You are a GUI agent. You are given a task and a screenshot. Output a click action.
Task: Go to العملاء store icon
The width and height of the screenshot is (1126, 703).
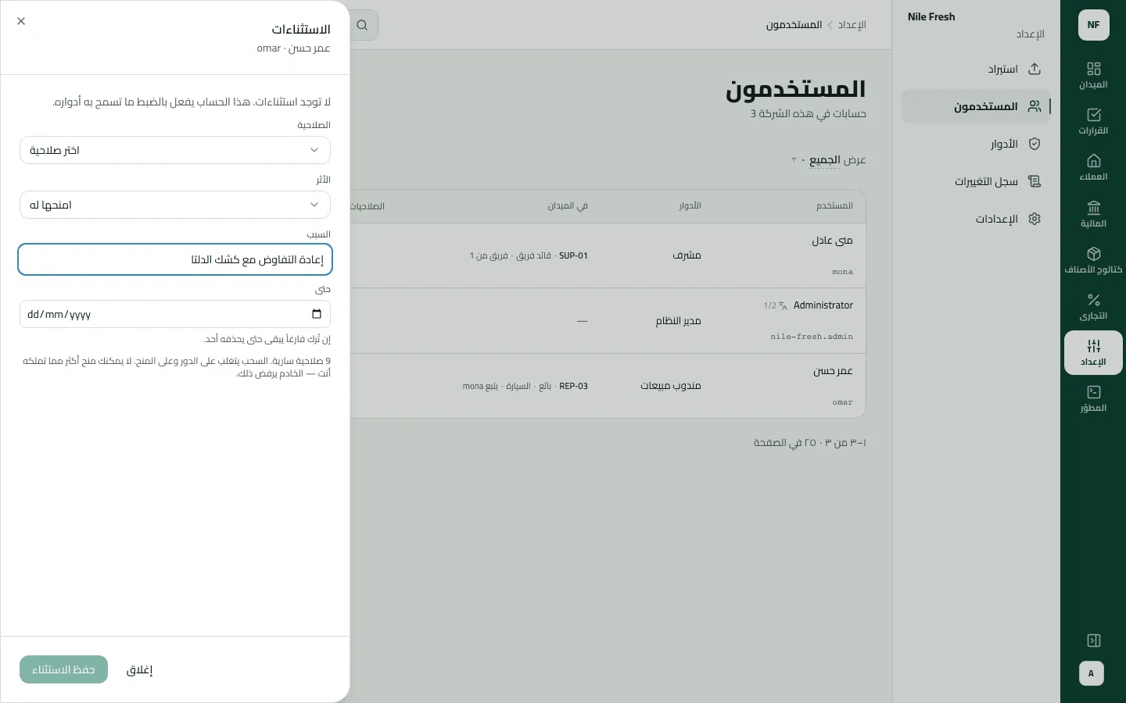point(1093,167)
